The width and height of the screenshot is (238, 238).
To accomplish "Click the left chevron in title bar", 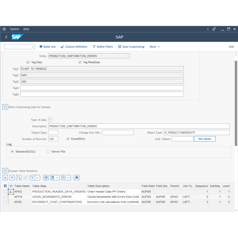I will [x=208, y=29].
